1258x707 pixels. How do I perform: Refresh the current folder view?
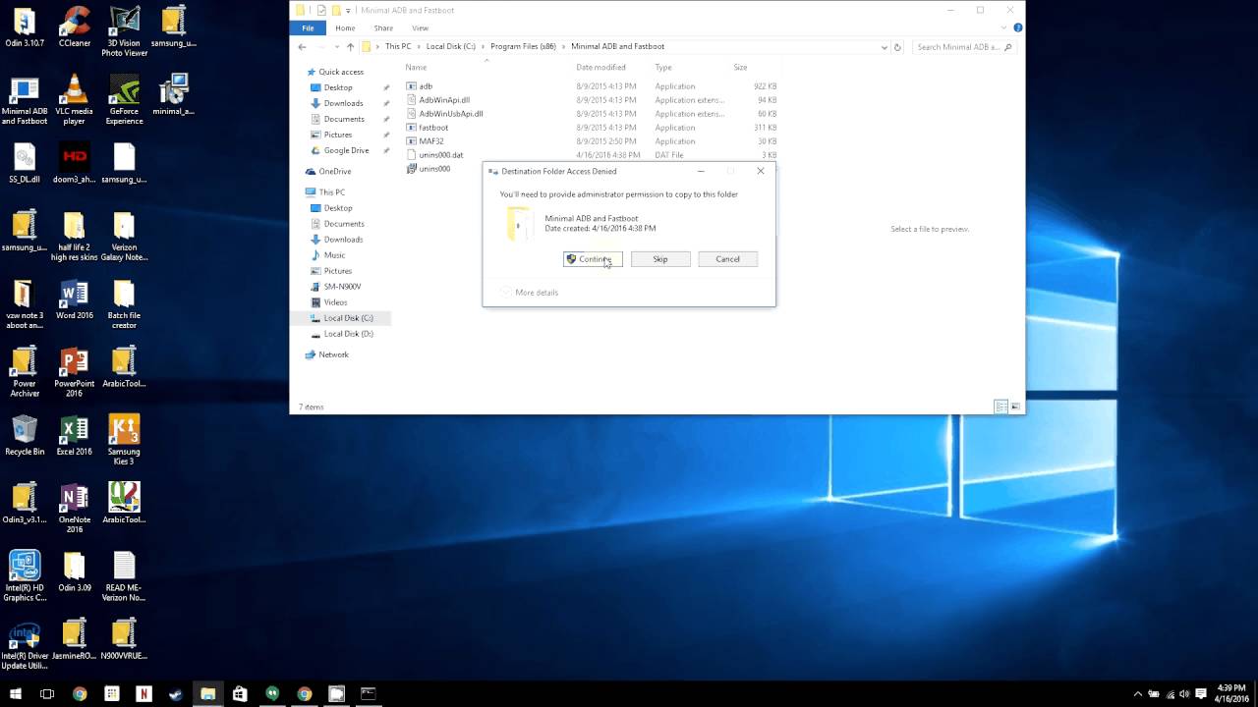point(897,47)
